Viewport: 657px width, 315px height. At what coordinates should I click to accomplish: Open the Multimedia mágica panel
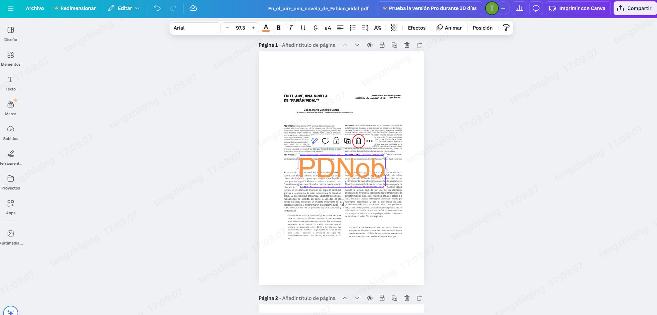pyautogui.click(x=11, y=238)
